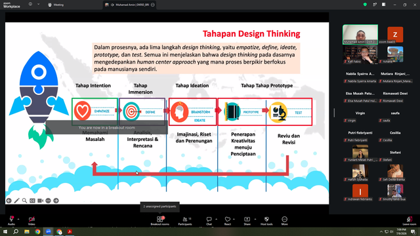Open audio options arrow next to Audio
The image size is (420, 236).
(18, 219)
